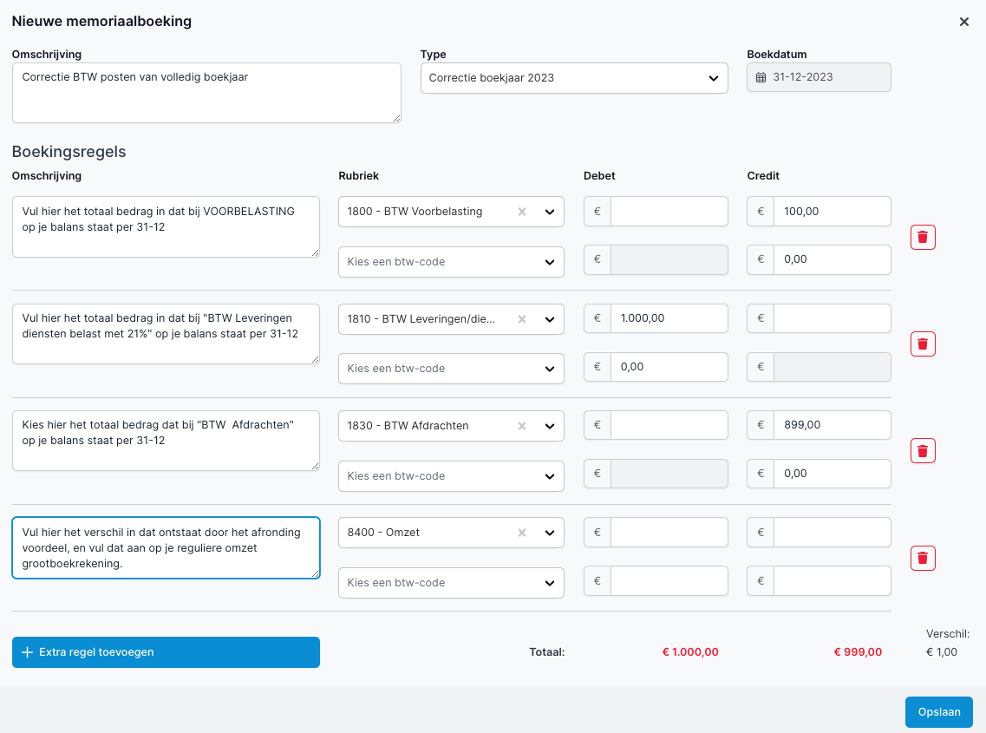Click Extra regel toevoegen button
This screenshot has width=986, height=733.
pyautogui.click(x=166, y=652)
